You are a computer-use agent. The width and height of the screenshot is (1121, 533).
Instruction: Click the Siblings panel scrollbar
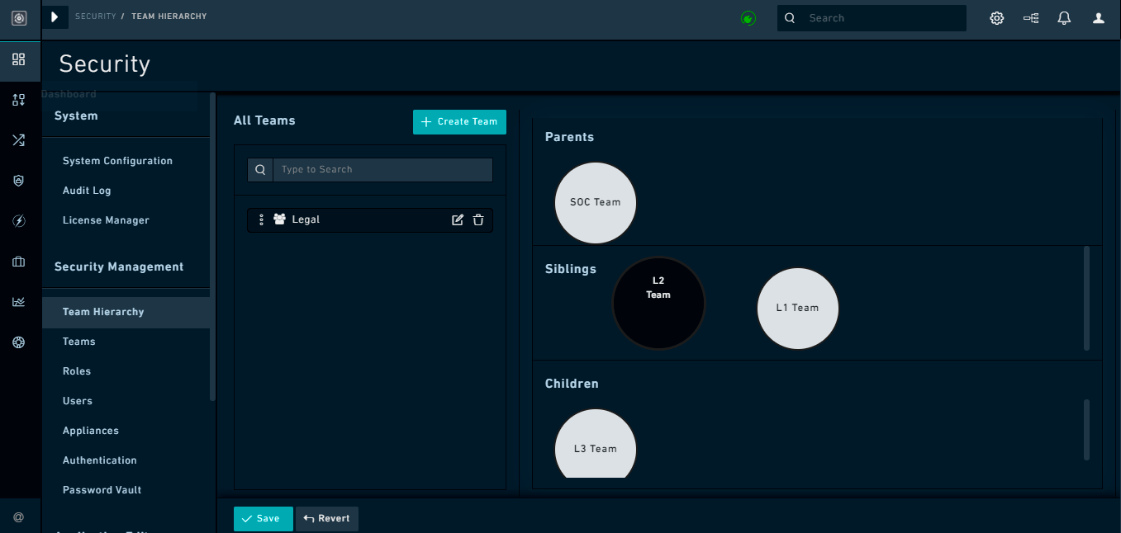coord(1086,300)
